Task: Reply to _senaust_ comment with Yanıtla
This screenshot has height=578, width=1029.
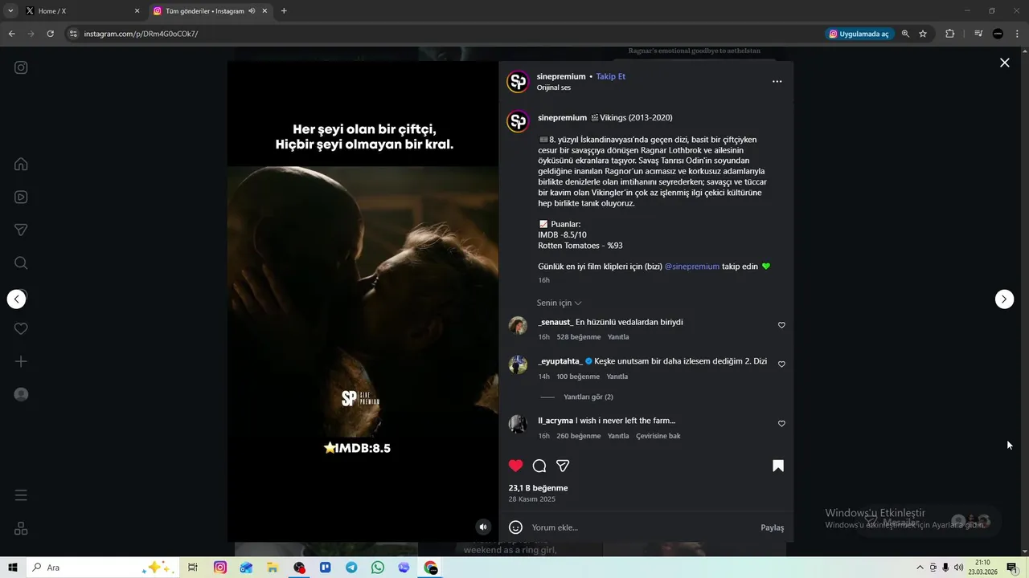Action: (x=618, y=337)
